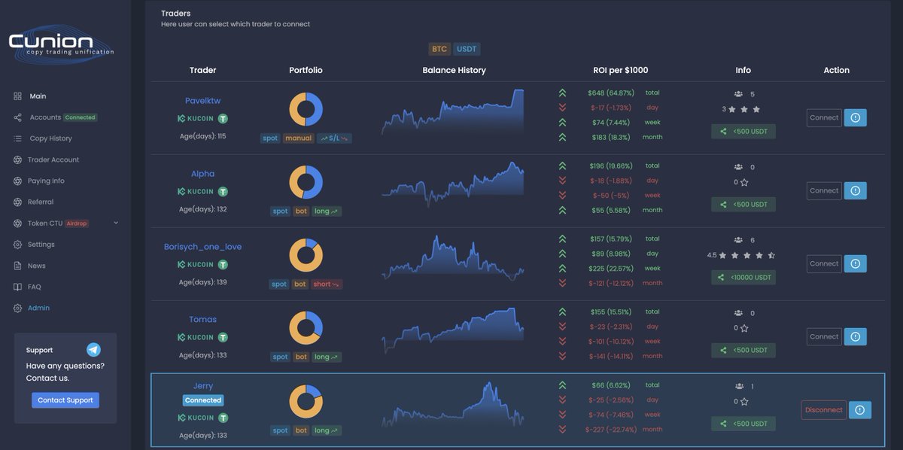
Task: Click the Telegram icon in Support box
Action: click(x=93, y=350)
